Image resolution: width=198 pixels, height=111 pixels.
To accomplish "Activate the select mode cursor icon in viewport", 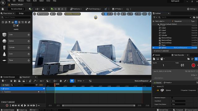I will pyautogui.click(x=103, y=14).
